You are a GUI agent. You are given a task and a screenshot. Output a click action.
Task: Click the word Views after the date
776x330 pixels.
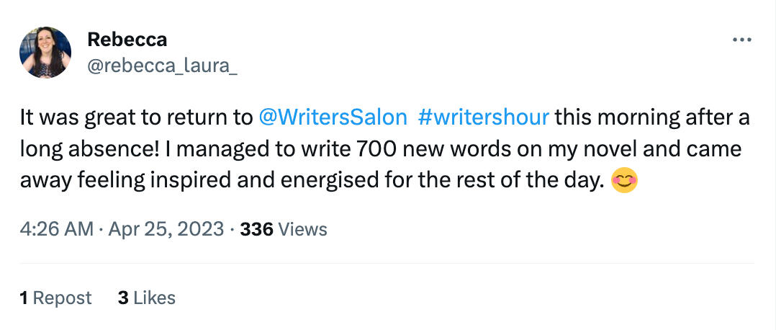(x=302, y=230)
